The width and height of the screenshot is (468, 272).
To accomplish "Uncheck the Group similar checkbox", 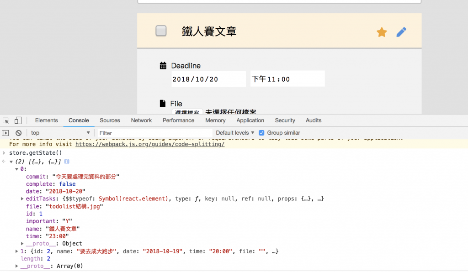I will pyautogui.click(x=261, y=133).
